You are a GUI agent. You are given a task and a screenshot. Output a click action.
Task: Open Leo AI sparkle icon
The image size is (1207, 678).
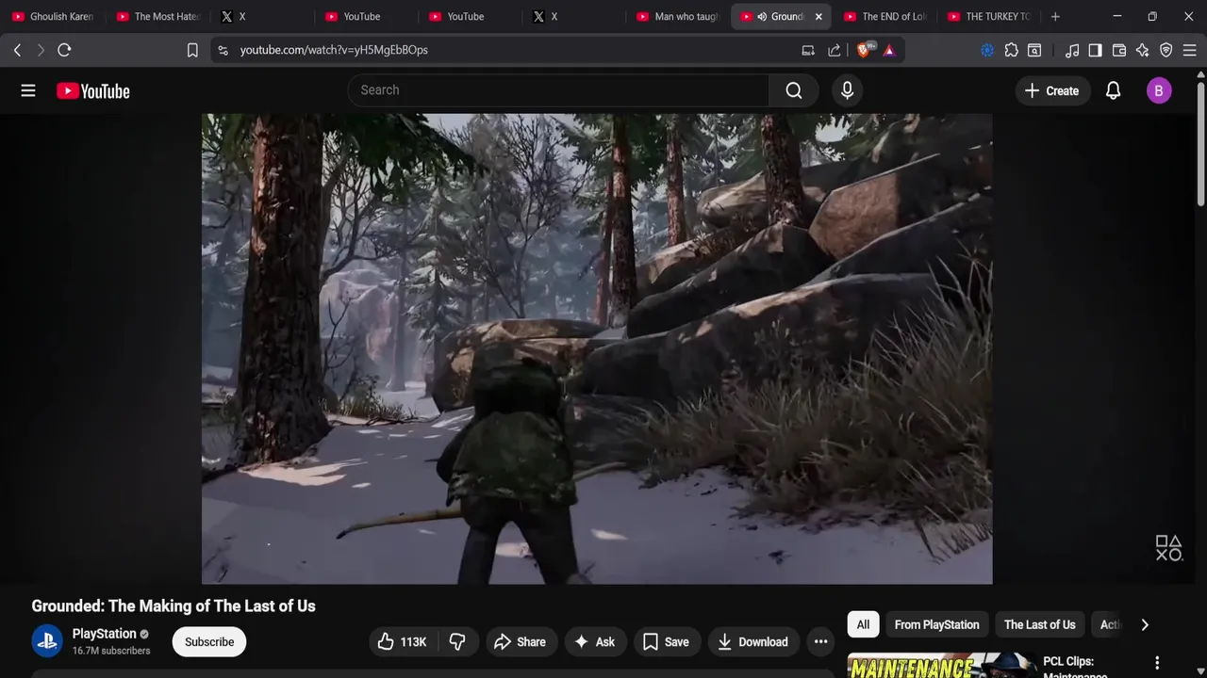(1143, 50)
